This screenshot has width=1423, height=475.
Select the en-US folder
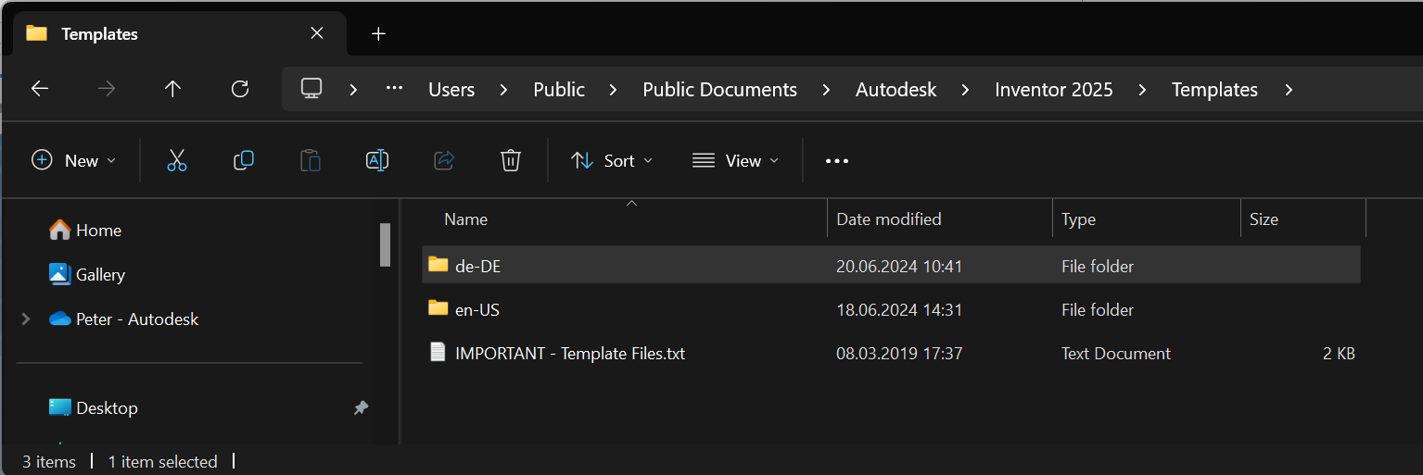477,310
